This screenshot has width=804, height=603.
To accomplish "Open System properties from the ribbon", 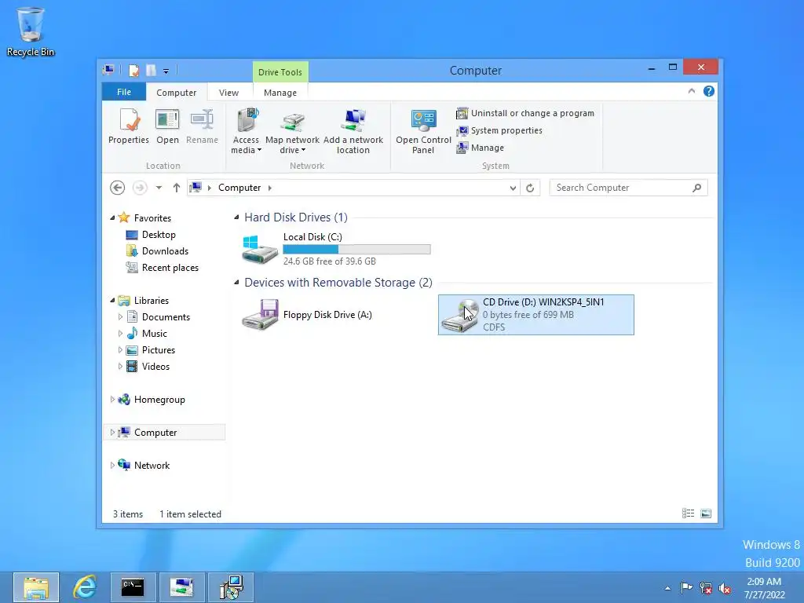I will click(x=499, y=130).
